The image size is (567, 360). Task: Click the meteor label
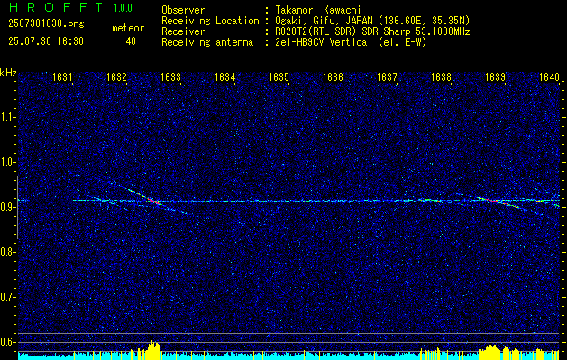pos(128,28)
